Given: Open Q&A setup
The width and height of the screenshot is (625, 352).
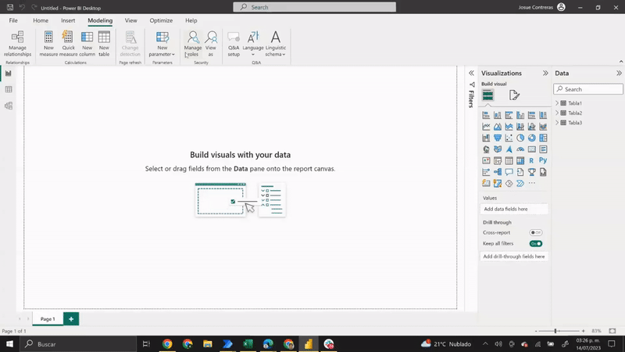Looking at the screenshot, I should pos(234,44).
